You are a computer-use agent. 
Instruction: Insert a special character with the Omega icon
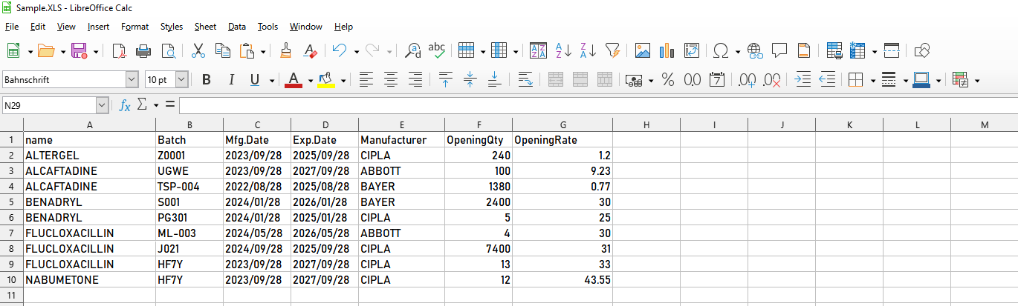[720, 50]
